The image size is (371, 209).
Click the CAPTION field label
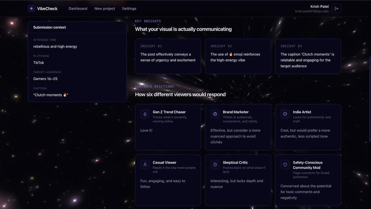(40, 88)
